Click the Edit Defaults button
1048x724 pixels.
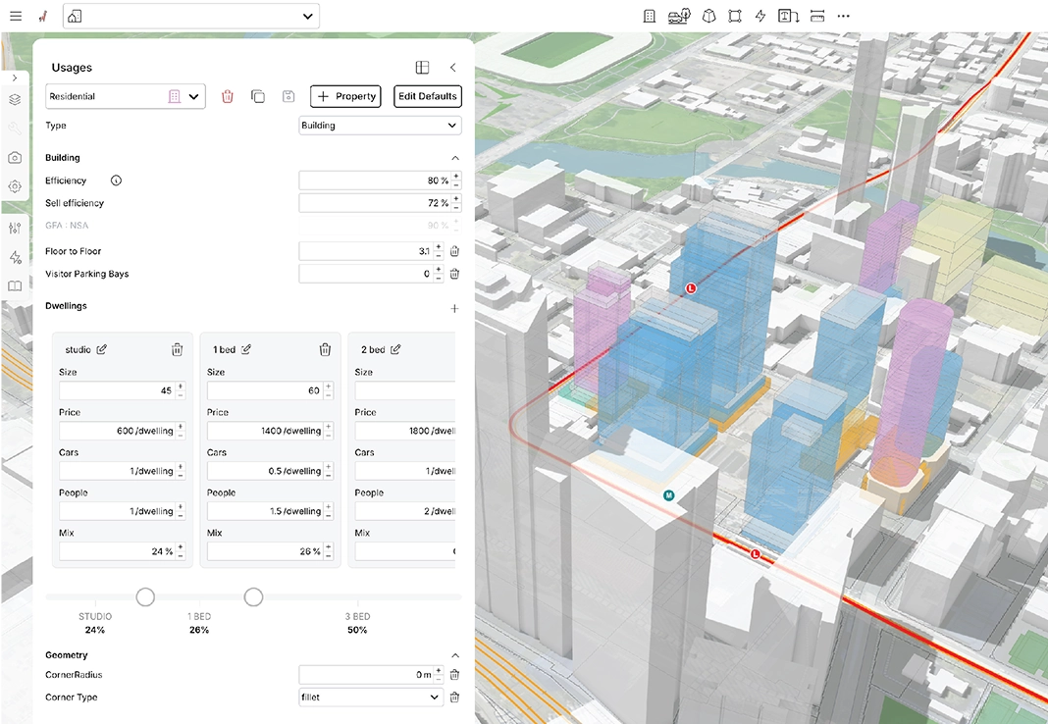coord(427,96)
